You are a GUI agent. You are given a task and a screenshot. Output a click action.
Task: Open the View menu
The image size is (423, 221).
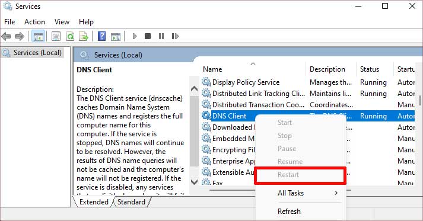tap(62, 21)
